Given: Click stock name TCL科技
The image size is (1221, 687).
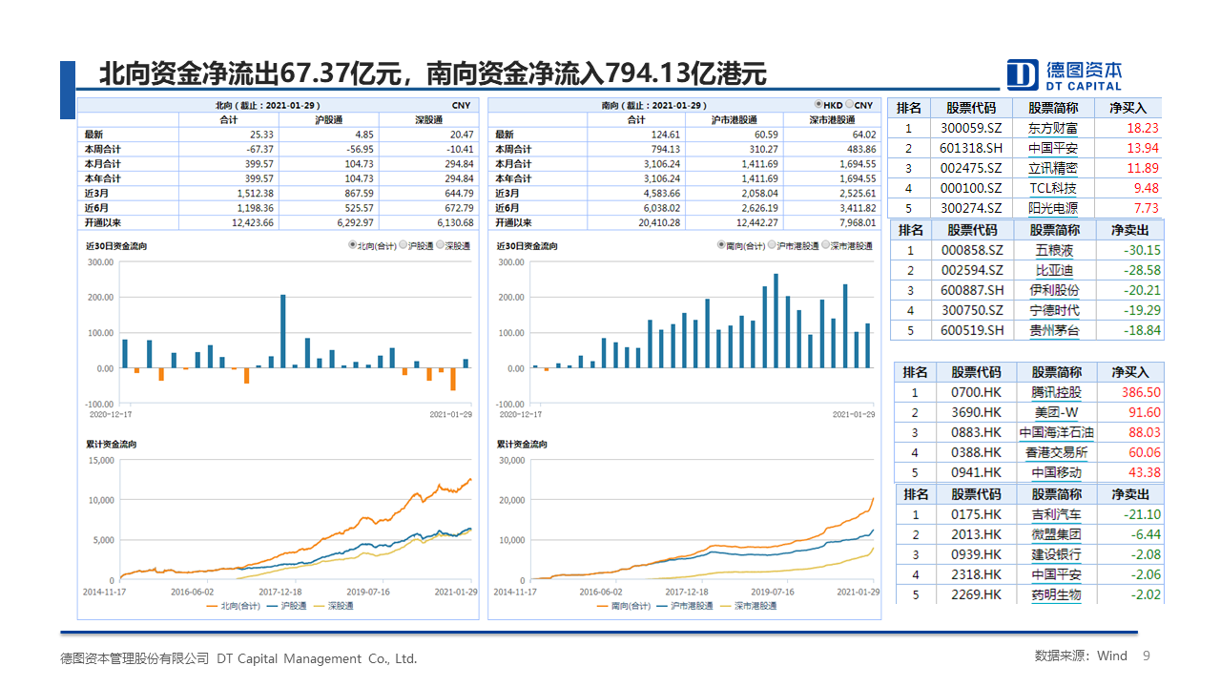Looking at the screenshot, I should 1053,188.
